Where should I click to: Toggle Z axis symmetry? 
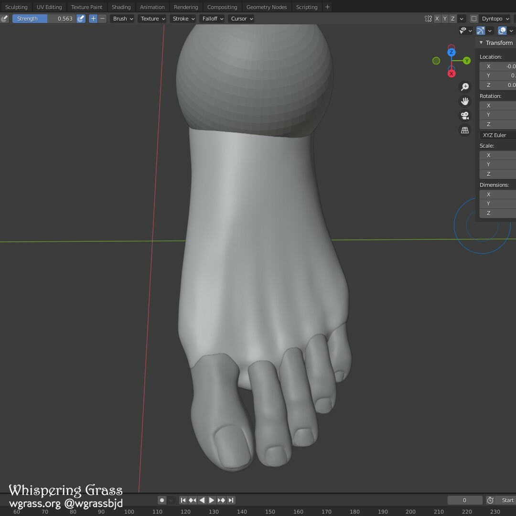click(x=453, y=19)
